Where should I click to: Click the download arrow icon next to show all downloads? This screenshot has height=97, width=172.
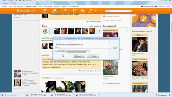[x=156, y=95]
